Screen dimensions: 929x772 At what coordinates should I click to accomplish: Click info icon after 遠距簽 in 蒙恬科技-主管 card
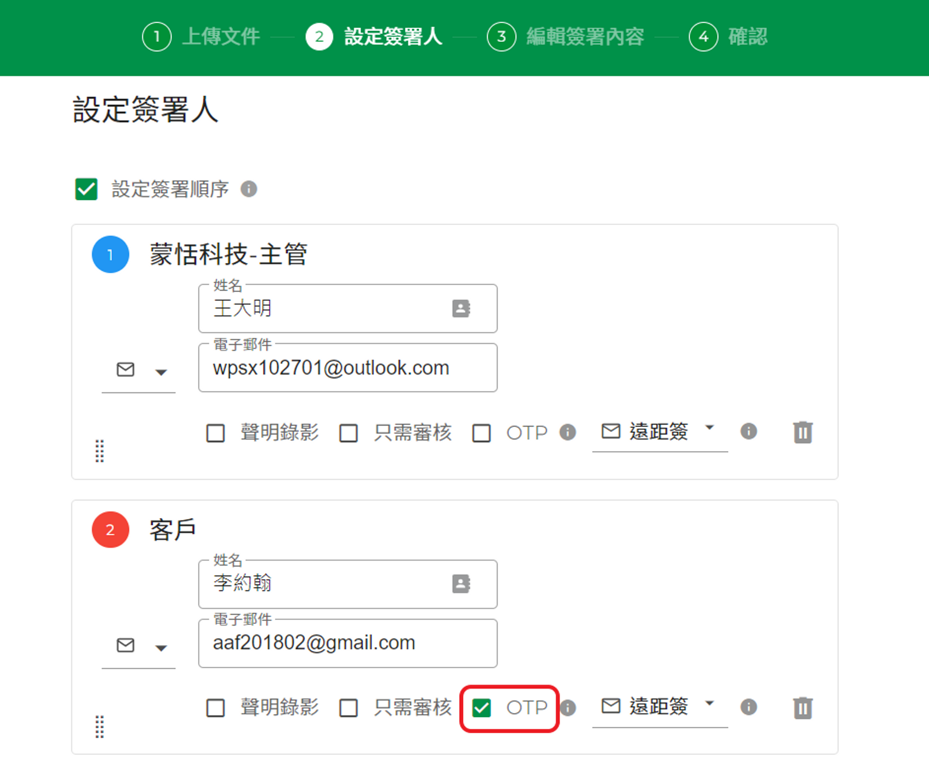[749, 431]
